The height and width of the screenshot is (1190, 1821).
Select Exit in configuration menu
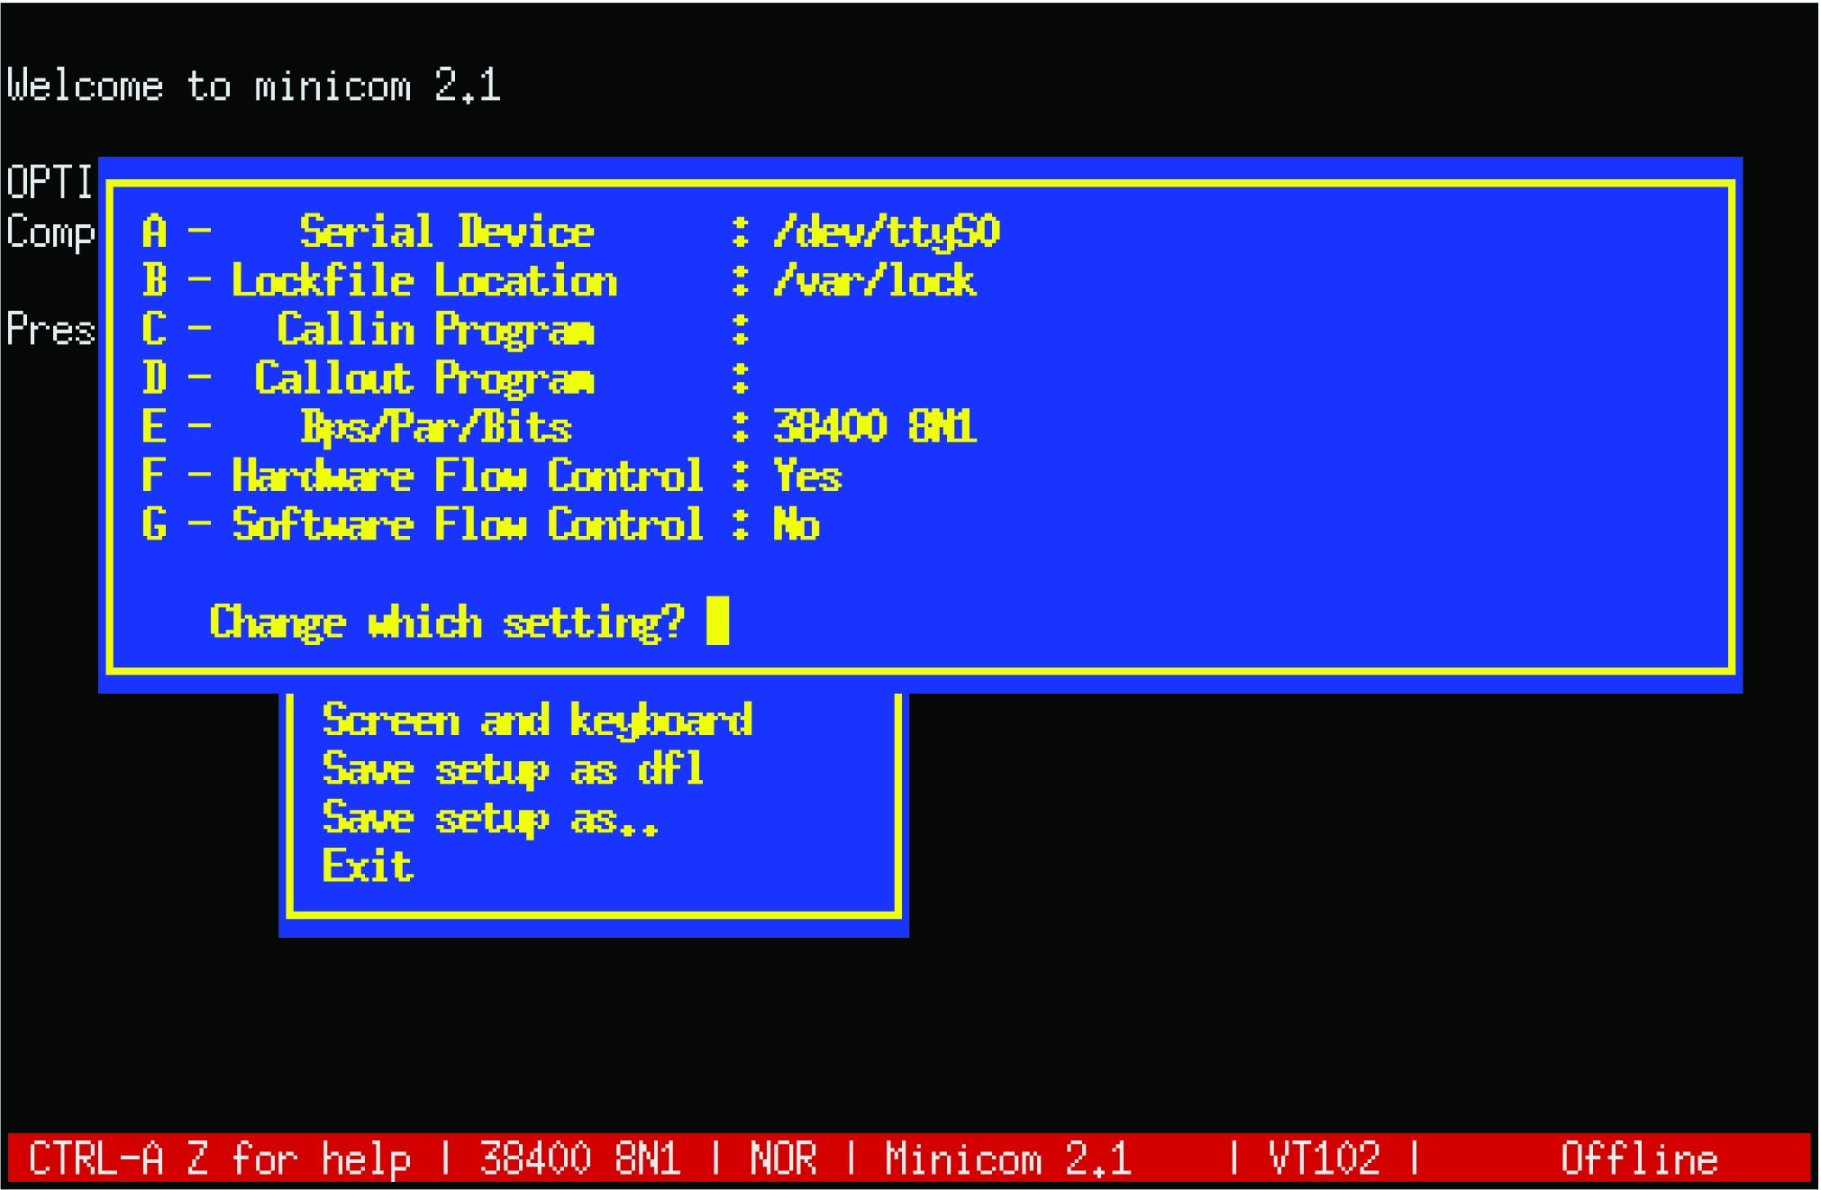(368, 866)
